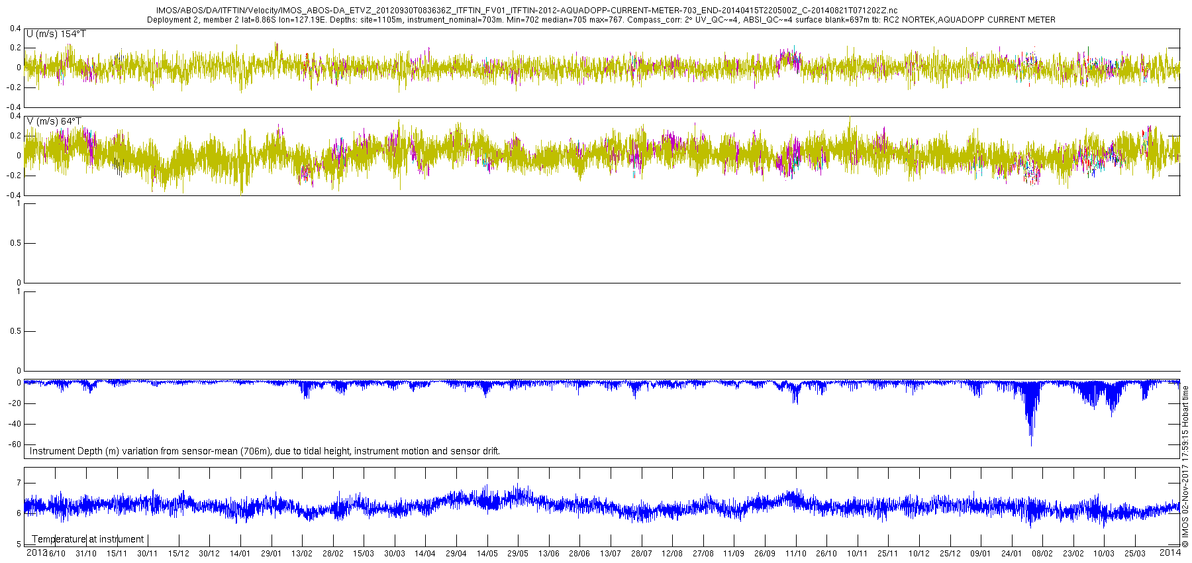The image size is (1192, 563).
Task: Select date tick '26/09'
Action: 765,554
